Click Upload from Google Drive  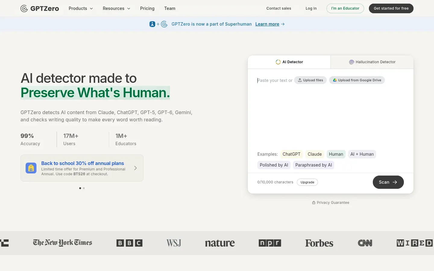[357, 80]
